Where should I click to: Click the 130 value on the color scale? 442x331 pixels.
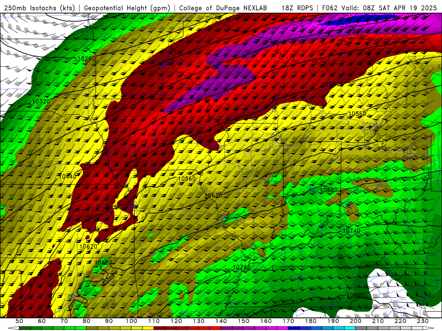click(x=199, y=321)
